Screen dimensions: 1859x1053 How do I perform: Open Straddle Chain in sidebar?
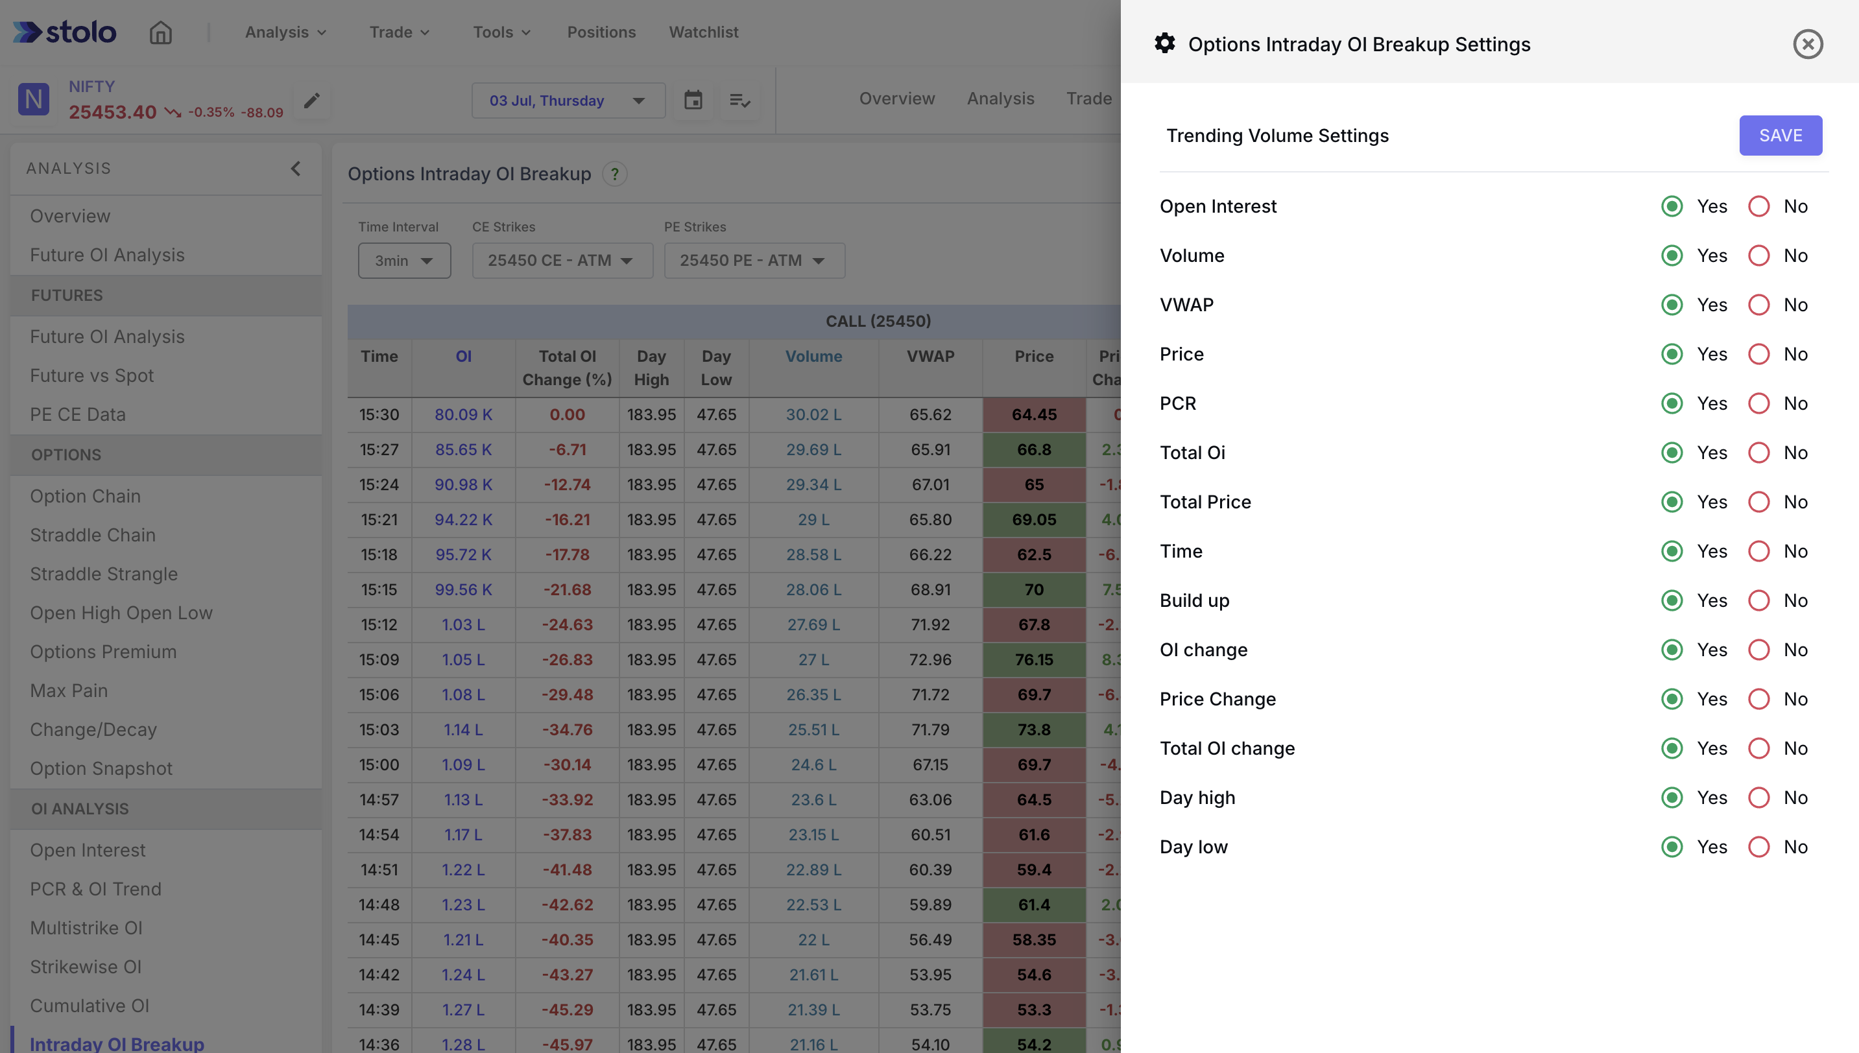92,535
